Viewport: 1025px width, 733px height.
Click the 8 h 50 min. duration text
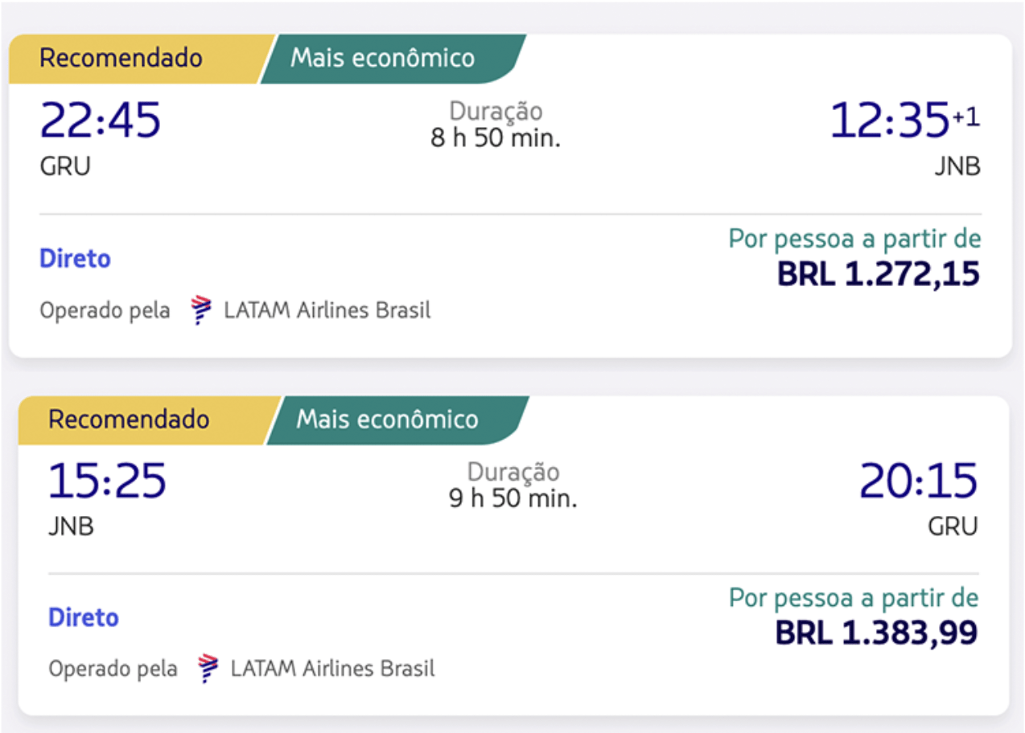496,138
